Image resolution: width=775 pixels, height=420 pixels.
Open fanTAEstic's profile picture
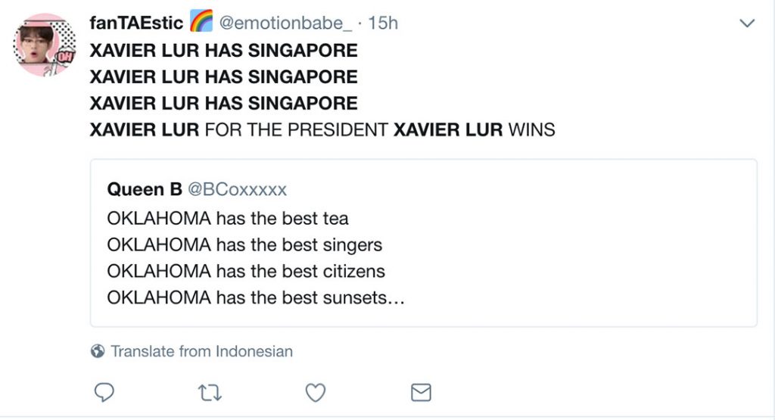(45, 45)
